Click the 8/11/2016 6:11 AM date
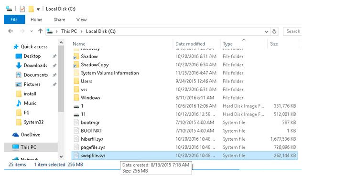The width and height of the screenshot is (346, 176). 195,98
